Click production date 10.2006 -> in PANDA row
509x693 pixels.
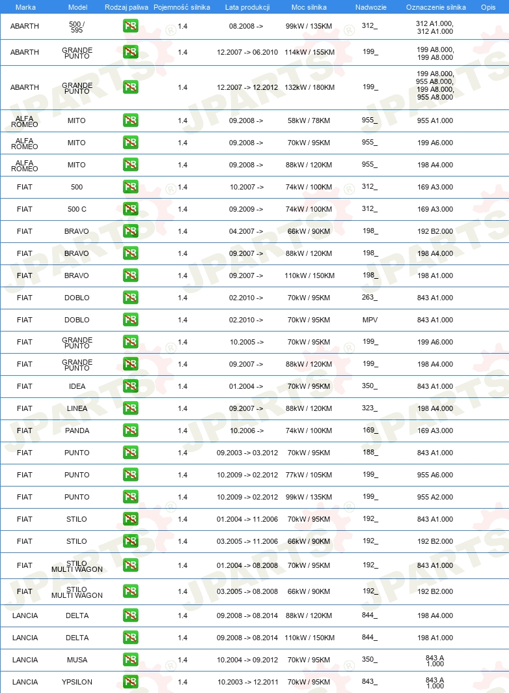tap(247, 431)
